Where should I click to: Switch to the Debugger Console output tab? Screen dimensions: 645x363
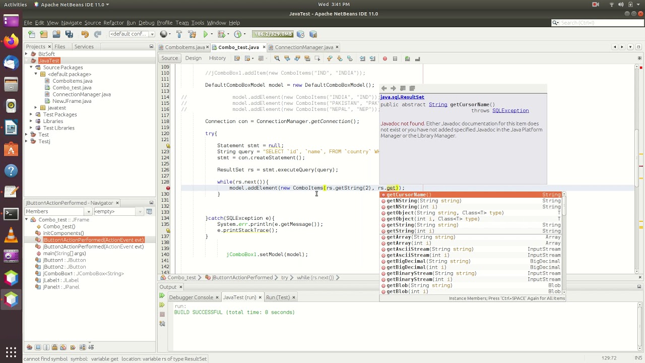[x=191, y=297]
